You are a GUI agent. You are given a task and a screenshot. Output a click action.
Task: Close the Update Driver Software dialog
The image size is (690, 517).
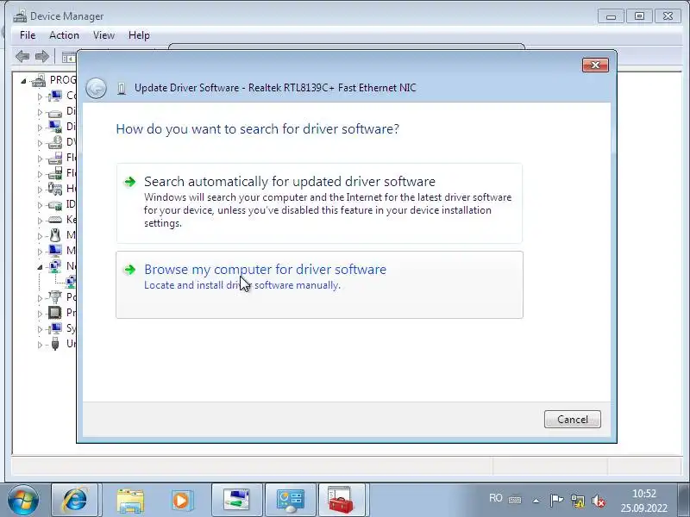[x=595, y=65]
